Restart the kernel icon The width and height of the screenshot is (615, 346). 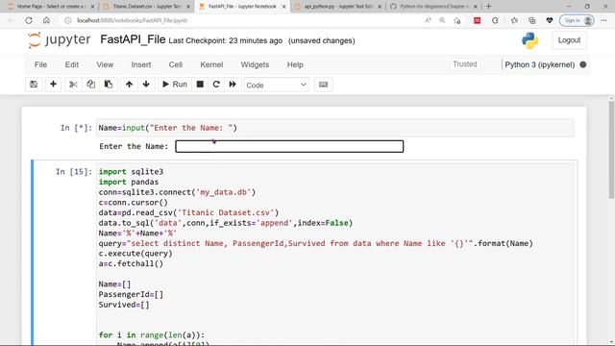216,85
